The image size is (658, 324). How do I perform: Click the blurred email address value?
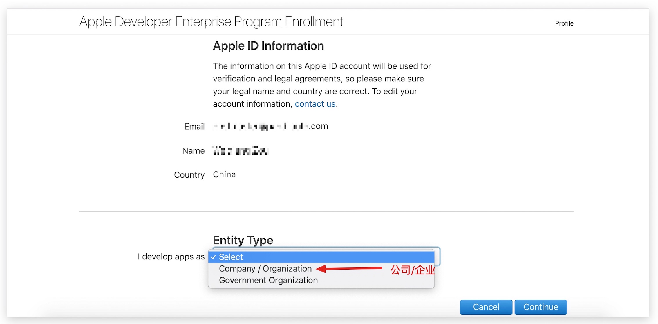[x=270, y=126]
